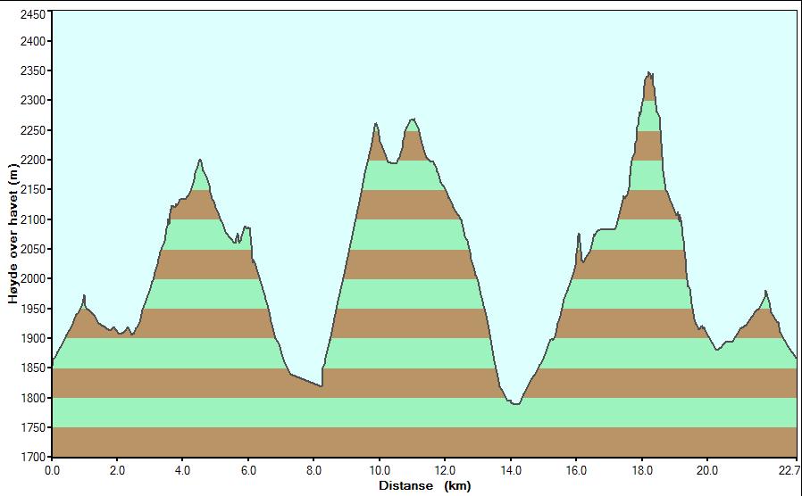Click the peak top at 11 km
Image resolution: width=802 pixels, height=496 pixels.
(x=413, y=120)
